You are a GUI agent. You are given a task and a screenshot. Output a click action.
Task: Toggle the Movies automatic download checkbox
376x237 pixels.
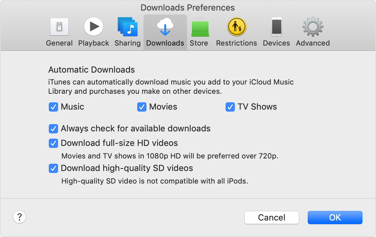[x=142, y=107]
